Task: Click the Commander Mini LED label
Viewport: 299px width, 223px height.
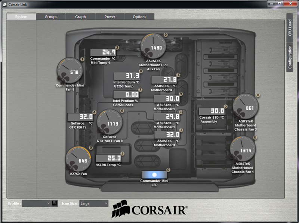Action: (x=154, y=183)
